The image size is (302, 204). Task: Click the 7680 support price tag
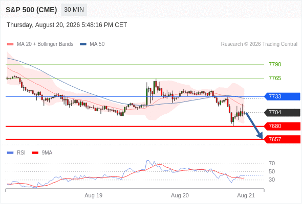pos(282,126)
